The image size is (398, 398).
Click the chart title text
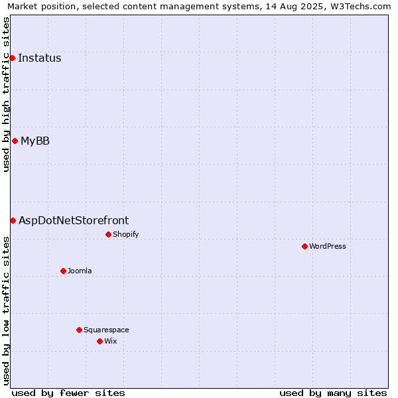coord(199,7)
